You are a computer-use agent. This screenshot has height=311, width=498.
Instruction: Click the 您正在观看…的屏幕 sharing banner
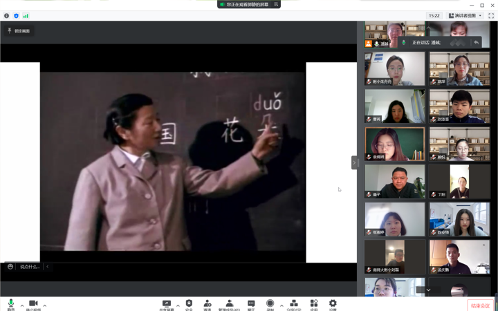[249, 4]
